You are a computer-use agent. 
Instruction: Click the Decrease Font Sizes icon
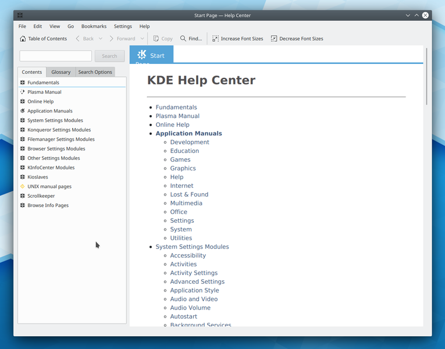click(274, 39)
